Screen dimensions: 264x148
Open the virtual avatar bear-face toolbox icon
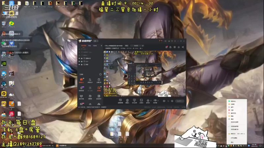tap(81, 97)
